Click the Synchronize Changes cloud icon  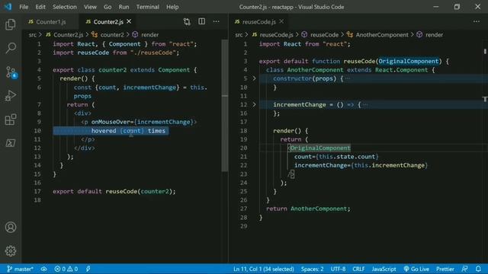click(x=44, y=269)
